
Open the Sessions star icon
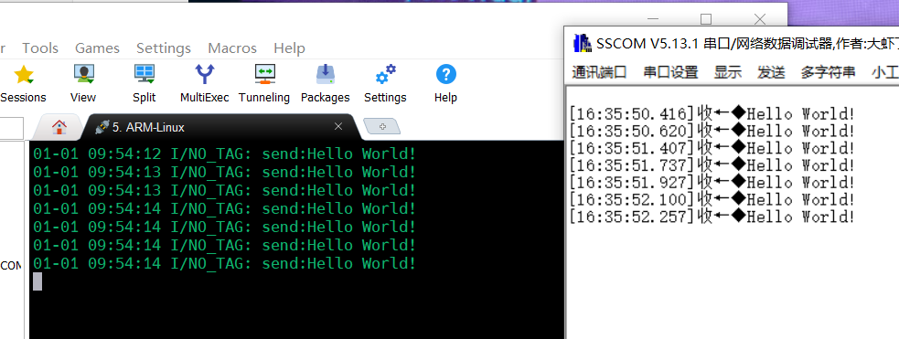click(24, 74)
